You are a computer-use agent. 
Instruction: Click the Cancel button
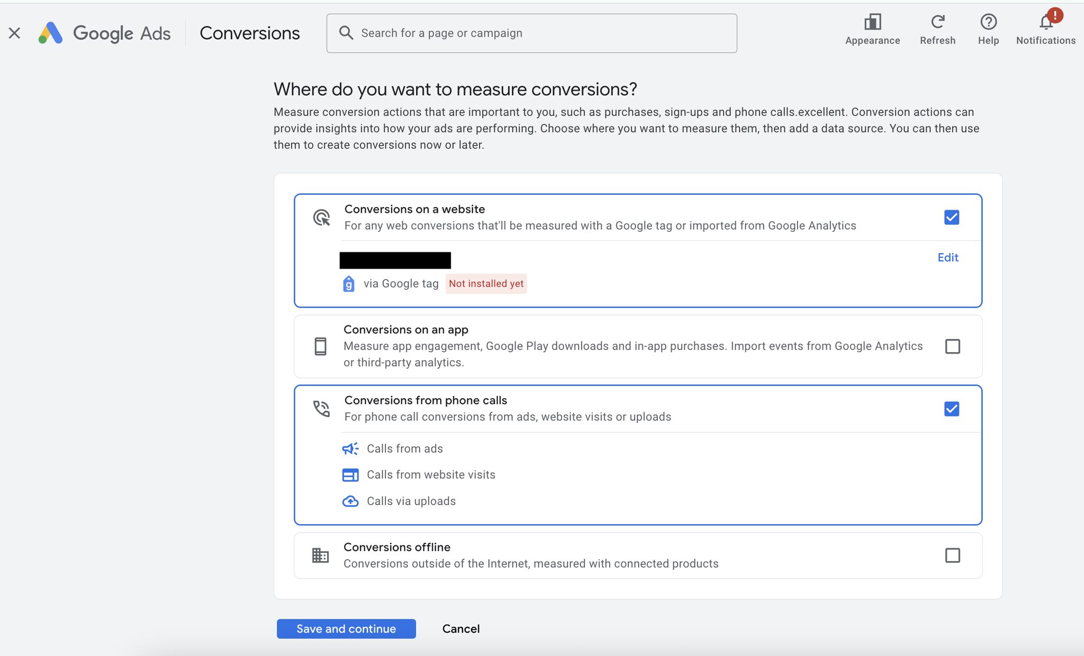(x=461, y=628)
